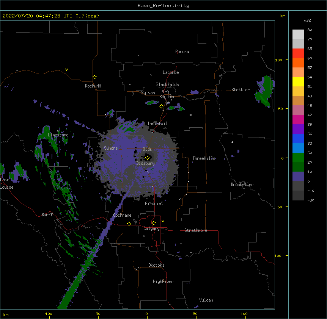Viewport: 327px width, 319px height.
Task: Select the white asterisk above Limestone label
Action: point(58,131)
